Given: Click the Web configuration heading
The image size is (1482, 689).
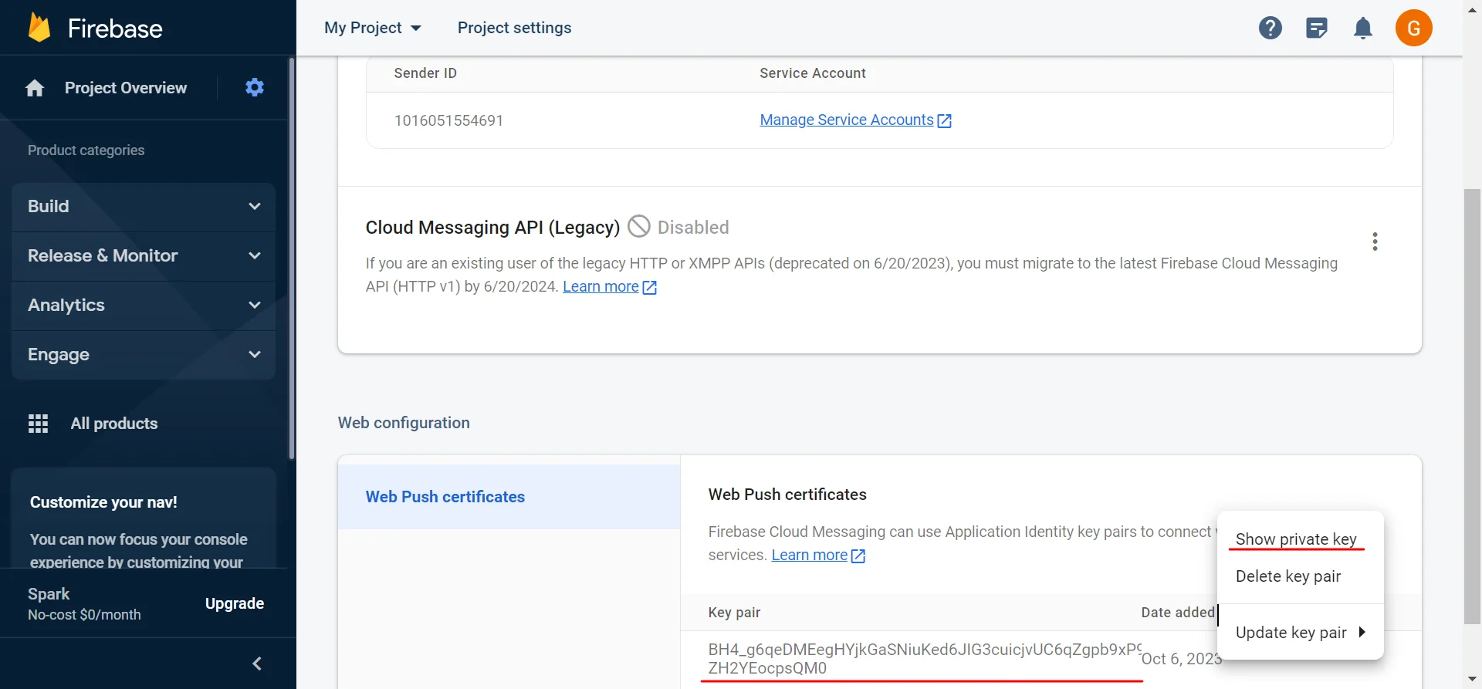Looking at the screenshot, I should [404, 423].
